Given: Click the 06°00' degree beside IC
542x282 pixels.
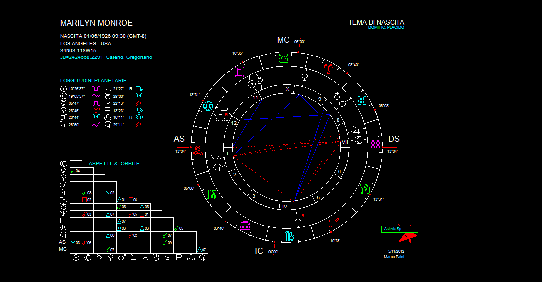Looking at the screenshot, I should pyautogui.click(x=273, y=252).
